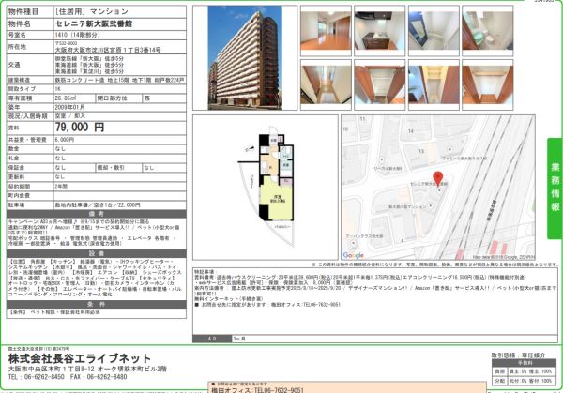Open the bathtub photo thumbnail

[434, 31]
